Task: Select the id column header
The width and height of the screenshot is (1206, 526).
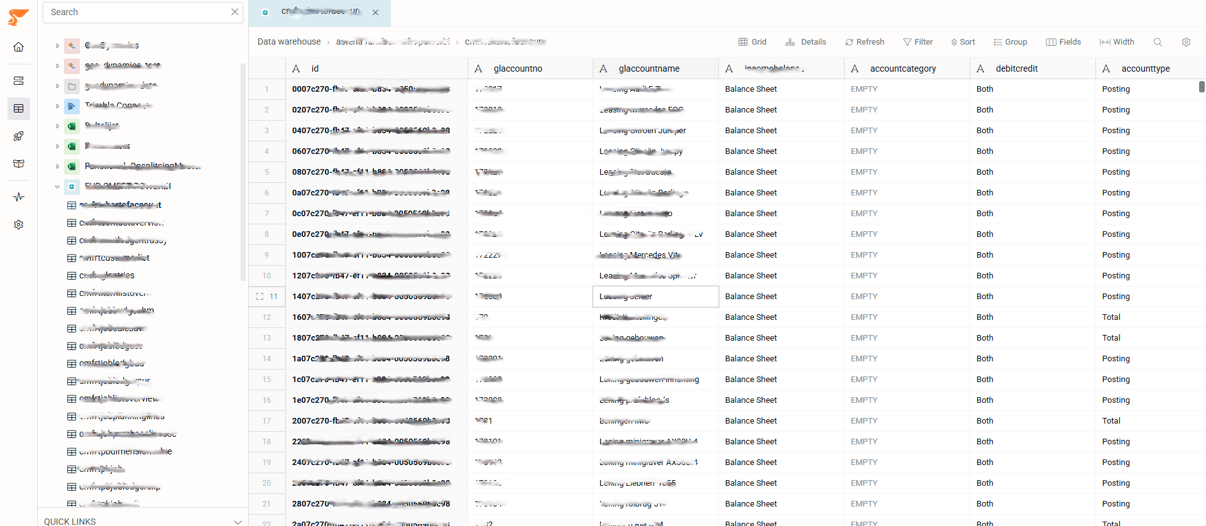Action: click(x=377, y=68)
